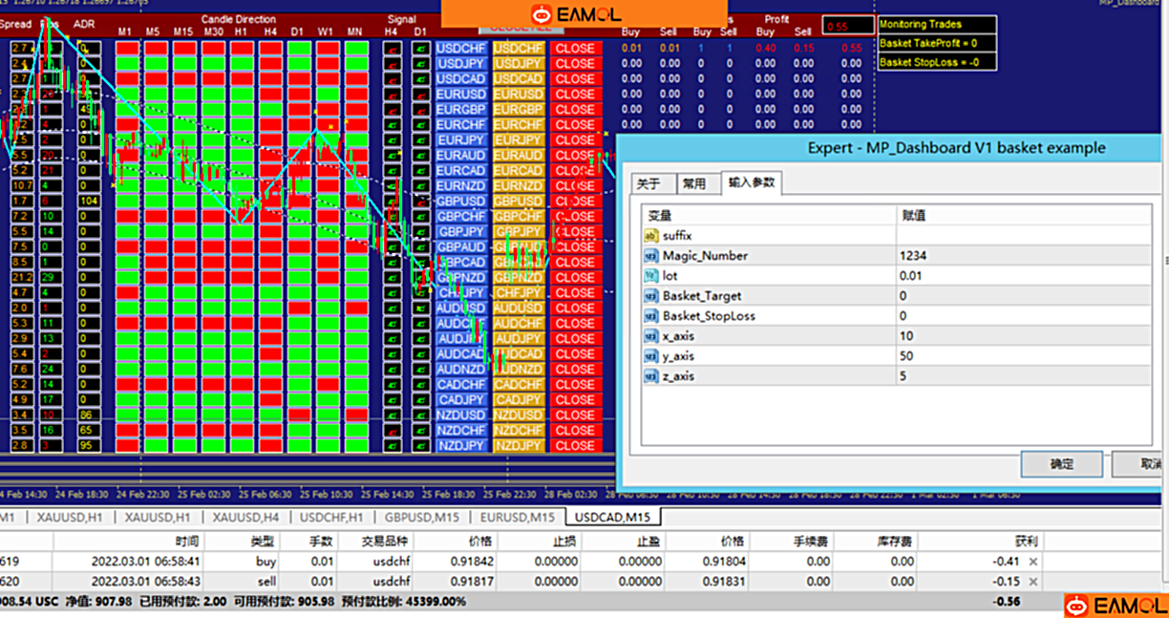Click the Magic_Number integer type icon
The width and height of the screenshot is (1169, 618).
(x=651, y=256)
